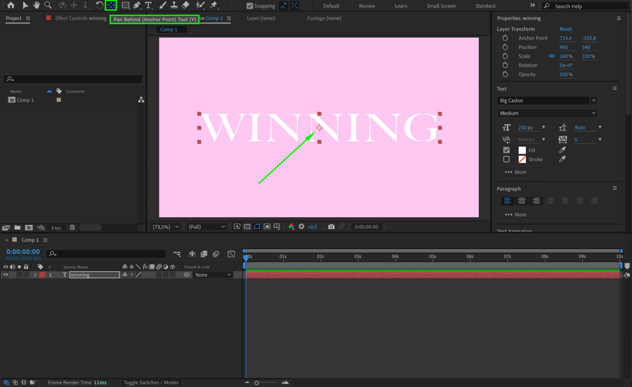Open the Big Caslon font dropdown
The width and height of the screenshot is (632, 387).
(x=547, y=100)
